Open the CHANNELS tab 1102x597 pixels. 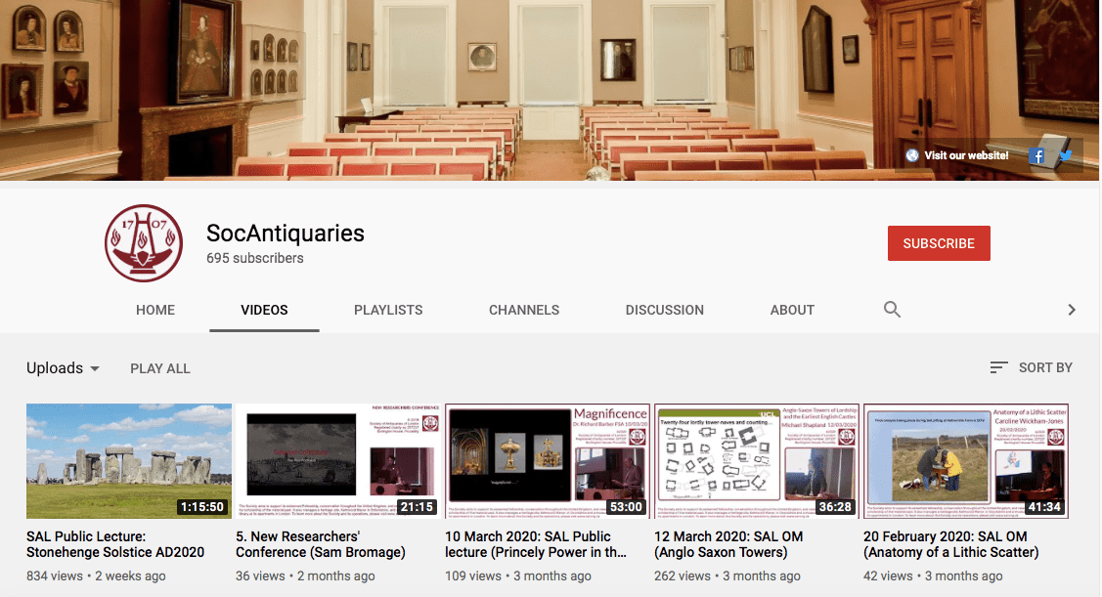click(524, 310)
